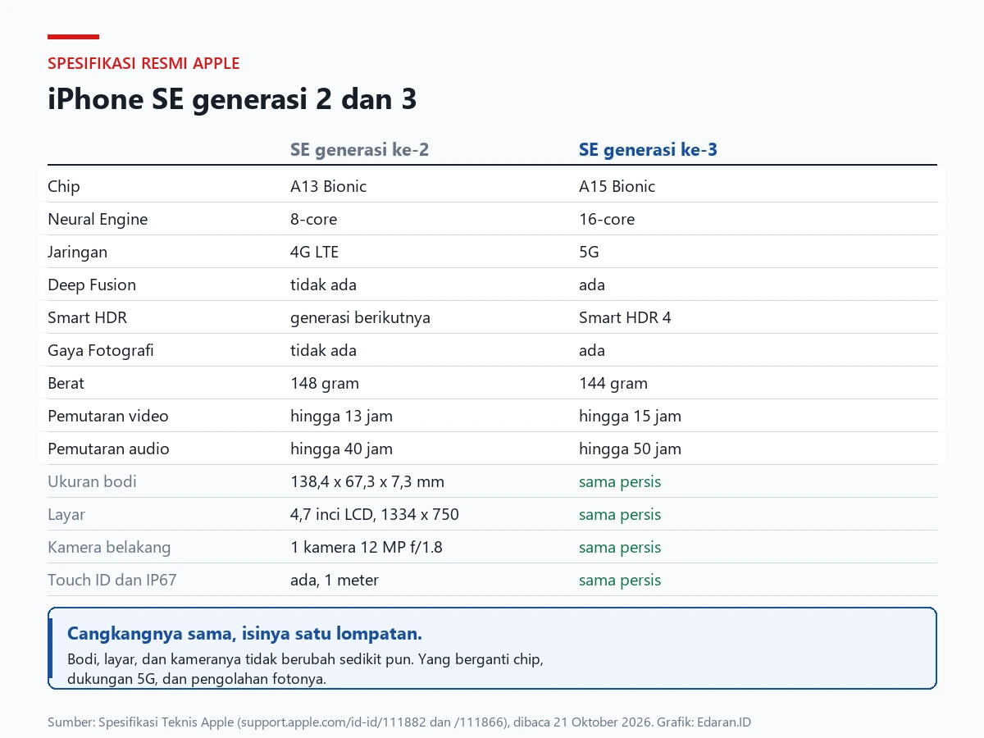Click the "144 gram" value
This screenshot has width=984, height=738.
pyautogui.click(x=613, y=383)
